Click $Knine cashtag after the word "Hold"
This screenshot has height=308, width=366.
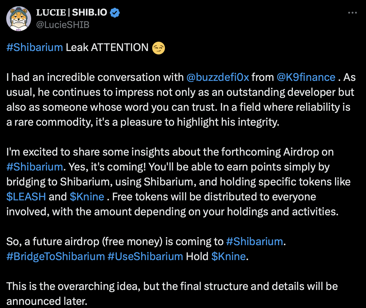pos(228,257)
